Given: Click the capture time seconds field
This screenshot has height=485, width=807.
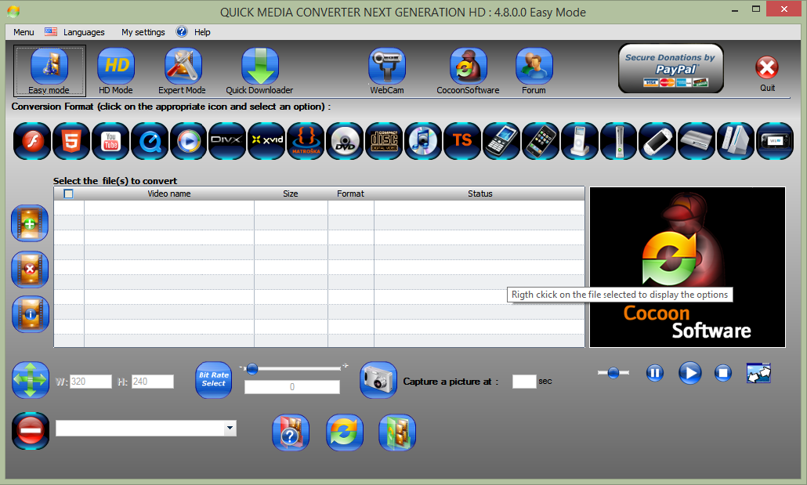Looking at the screenshot, I should click(x=524, y=382).
